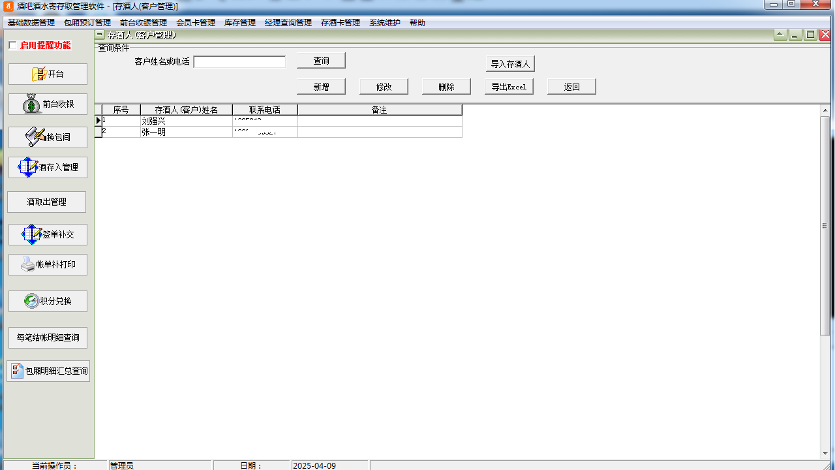This screenshot has width=835, height=470.
Task: Select the 换包间 icon button
Action: [x=35, y=137]
